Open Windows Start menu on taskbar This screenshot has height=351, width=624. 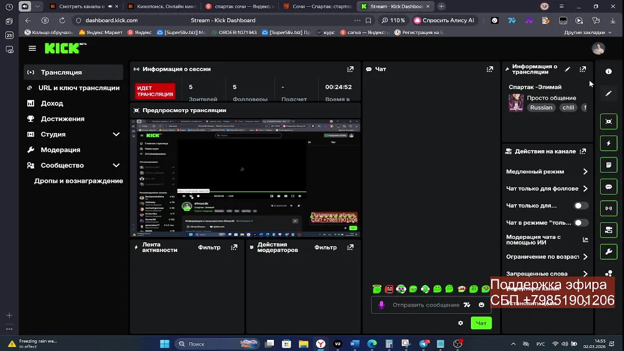(x=164, y=344)
